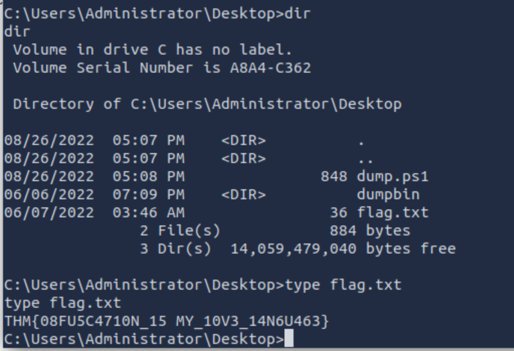Click the blinking cursor block after the prompt
Viewport: 514px width, 351px height.
point(289,338)
